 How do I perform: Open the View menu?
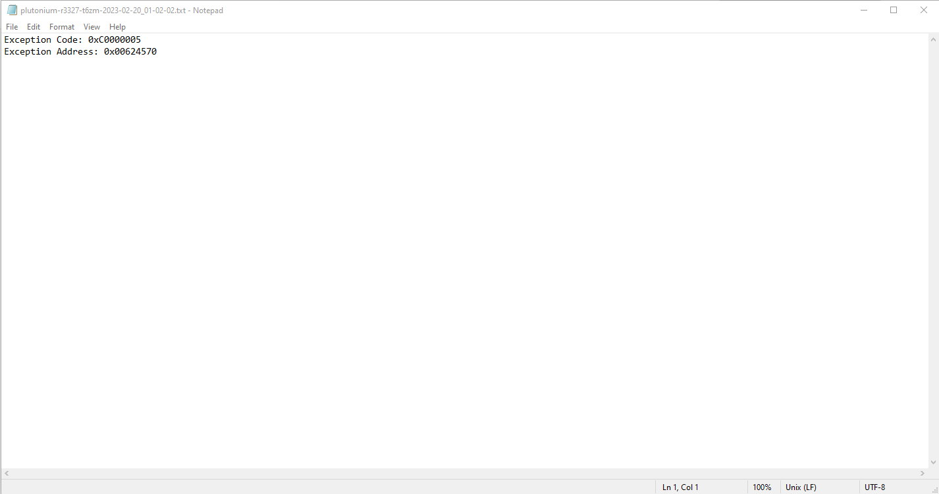tap(92, 27)
